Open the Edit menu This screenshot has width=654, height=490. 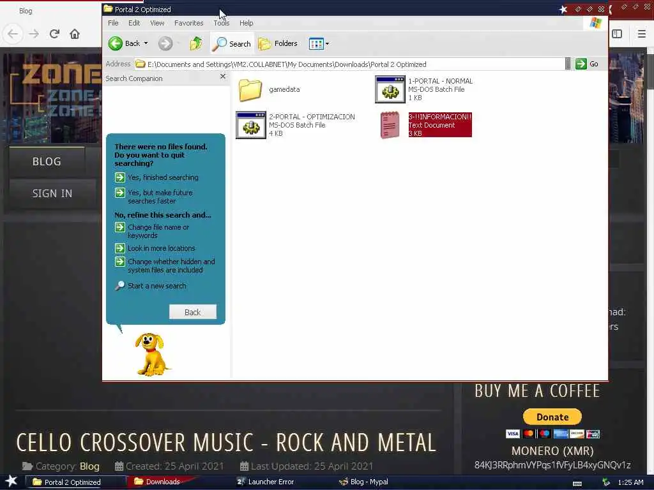pos(134,23)
